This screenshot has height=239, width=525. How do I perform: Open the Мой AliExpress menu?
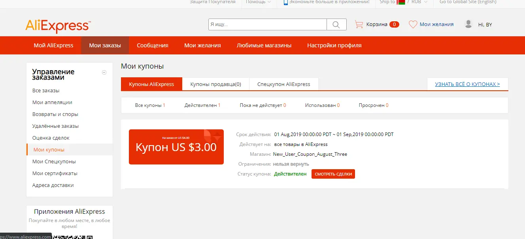pyautogui.click(x=53, y=45)
